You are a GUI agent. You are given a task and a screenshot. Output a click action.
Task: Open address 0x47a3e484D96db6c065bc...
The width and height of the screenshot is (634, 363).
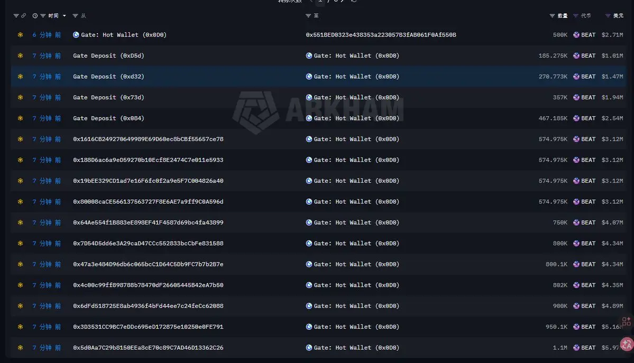tap(148, 264)
